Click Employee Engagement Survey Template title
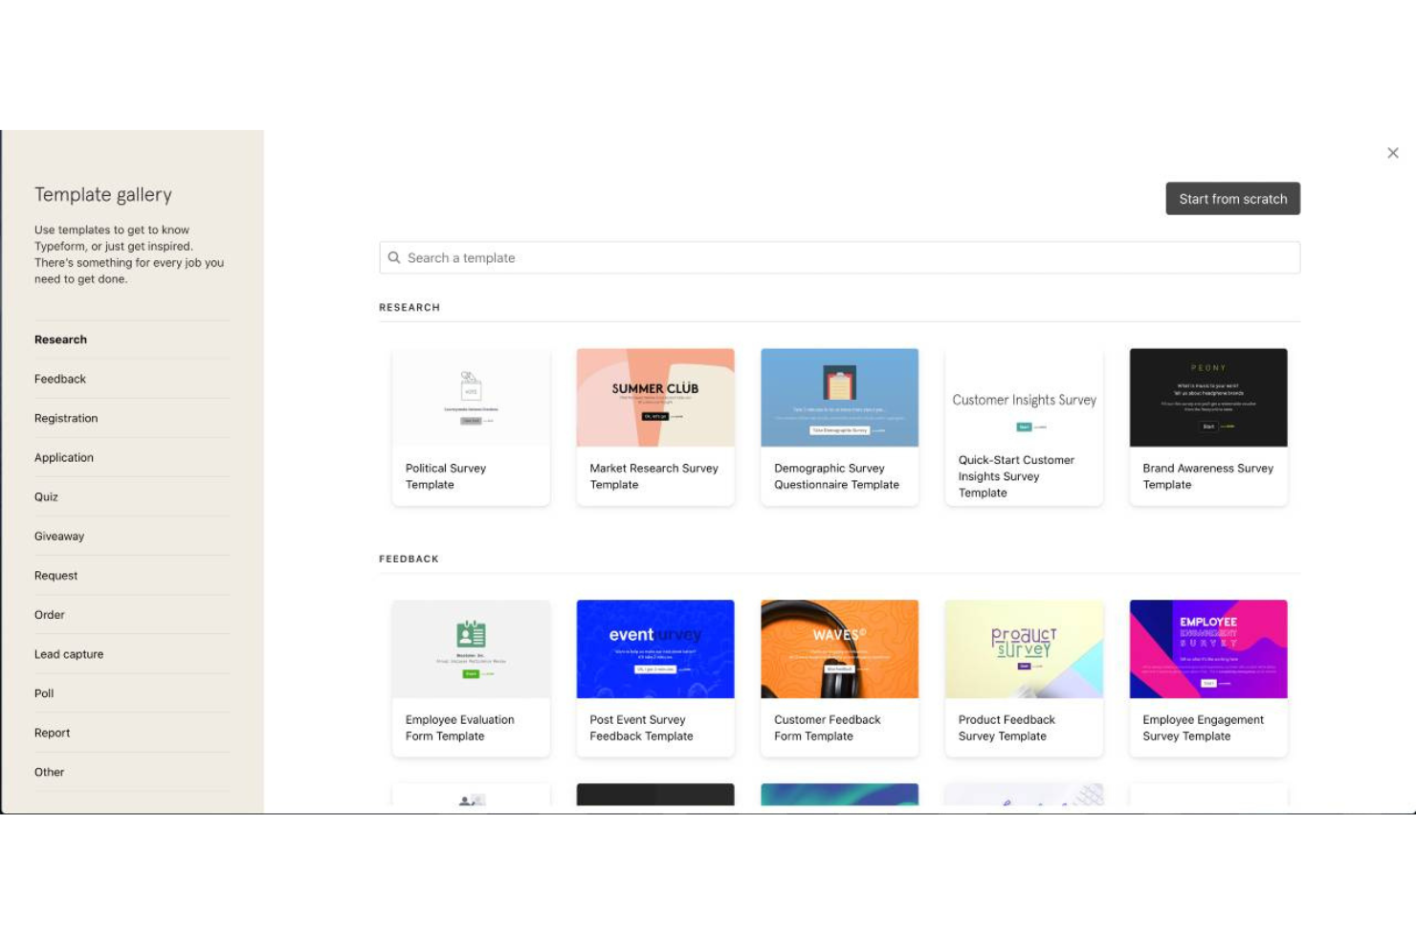Image resolution: width=1416 pixels, height=944 pixels. (1203, 728)
